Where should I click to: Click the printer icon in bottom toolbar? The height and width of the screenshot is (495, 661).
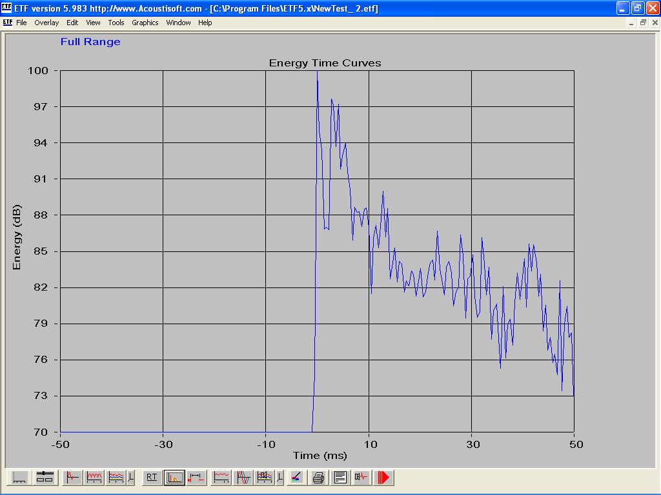[x=318, y=478]
